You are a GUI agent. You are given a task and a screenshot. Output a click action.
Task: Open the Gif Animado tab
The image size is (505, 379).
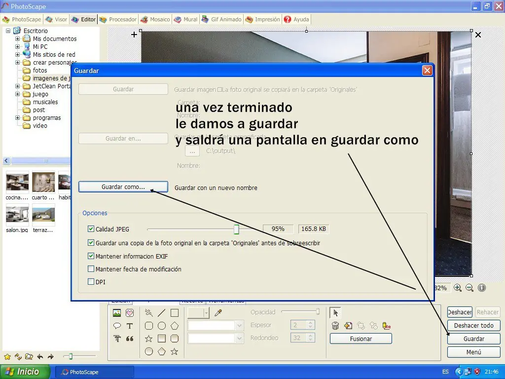click(221, 19)
